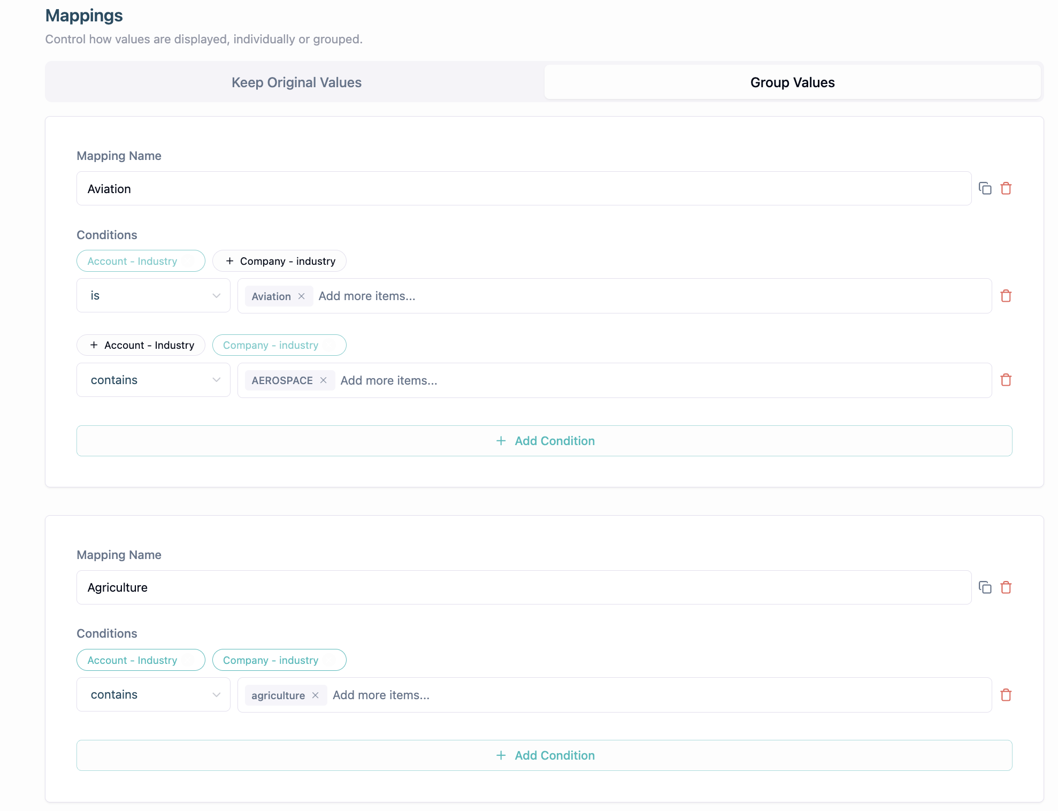Open the 'is' operator dropdown

click(x=154, y=296)
